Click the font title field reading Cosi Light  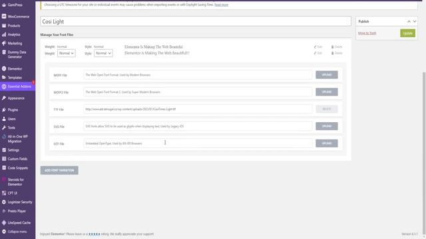pyautogui.click(x=196, y=21)
